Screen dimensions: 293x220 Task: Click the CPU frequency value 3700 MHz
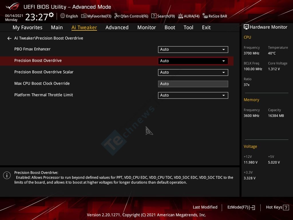[252, 53]
